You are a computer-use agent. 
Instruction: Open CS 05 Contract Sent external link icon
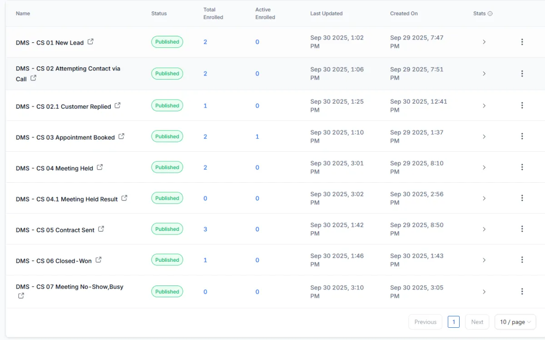(x=101, y=229)
